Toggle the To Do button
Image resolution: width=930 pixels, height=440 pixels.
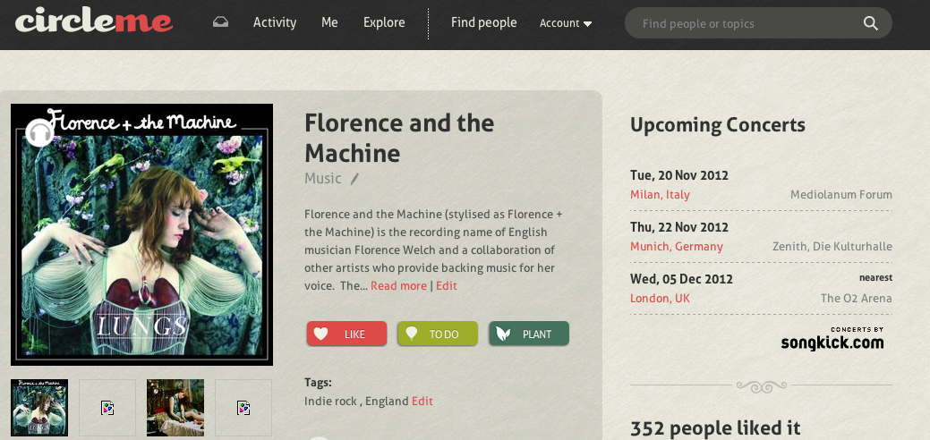tap(438, 334)
